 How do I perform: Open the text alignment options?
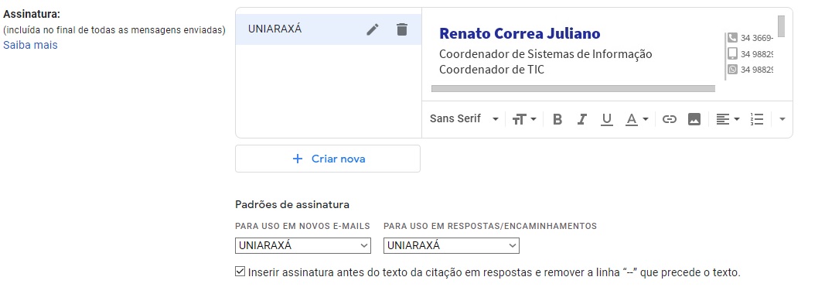pos(728,120)
